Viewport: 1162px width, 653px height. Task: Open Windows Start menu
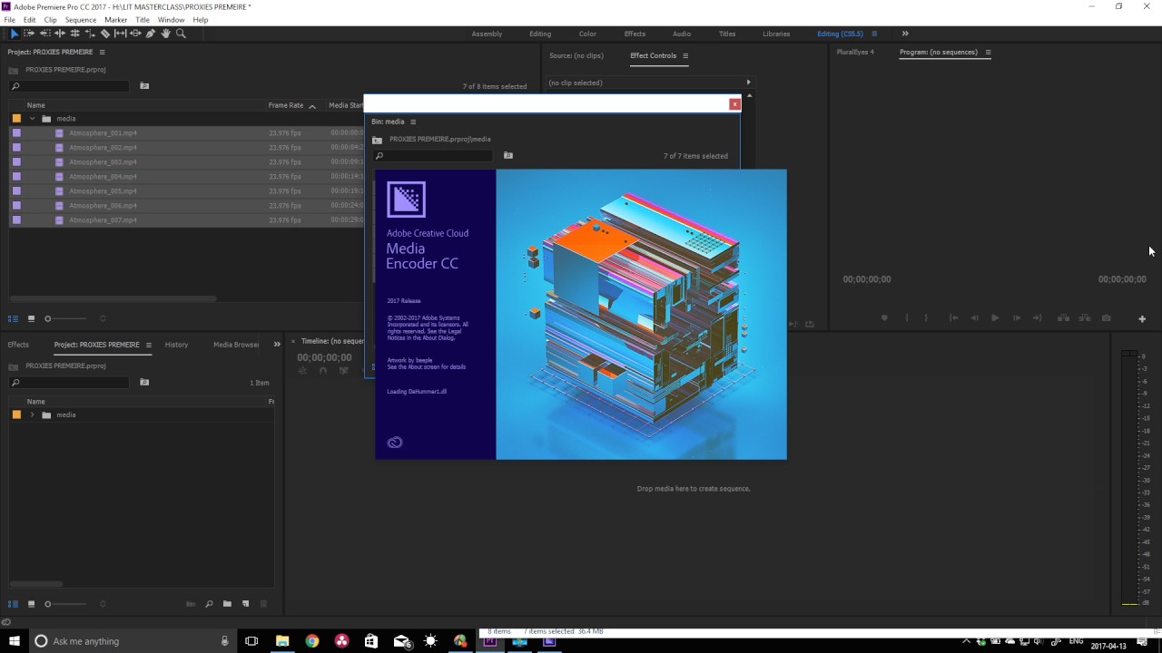[x=15, y=641]
